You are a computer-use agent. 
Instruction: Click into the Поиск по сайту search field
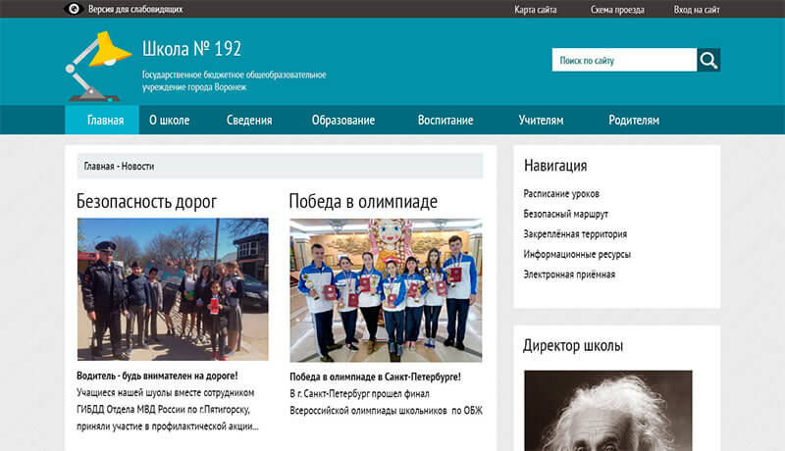pyautogui.click(x=623, y=60)
